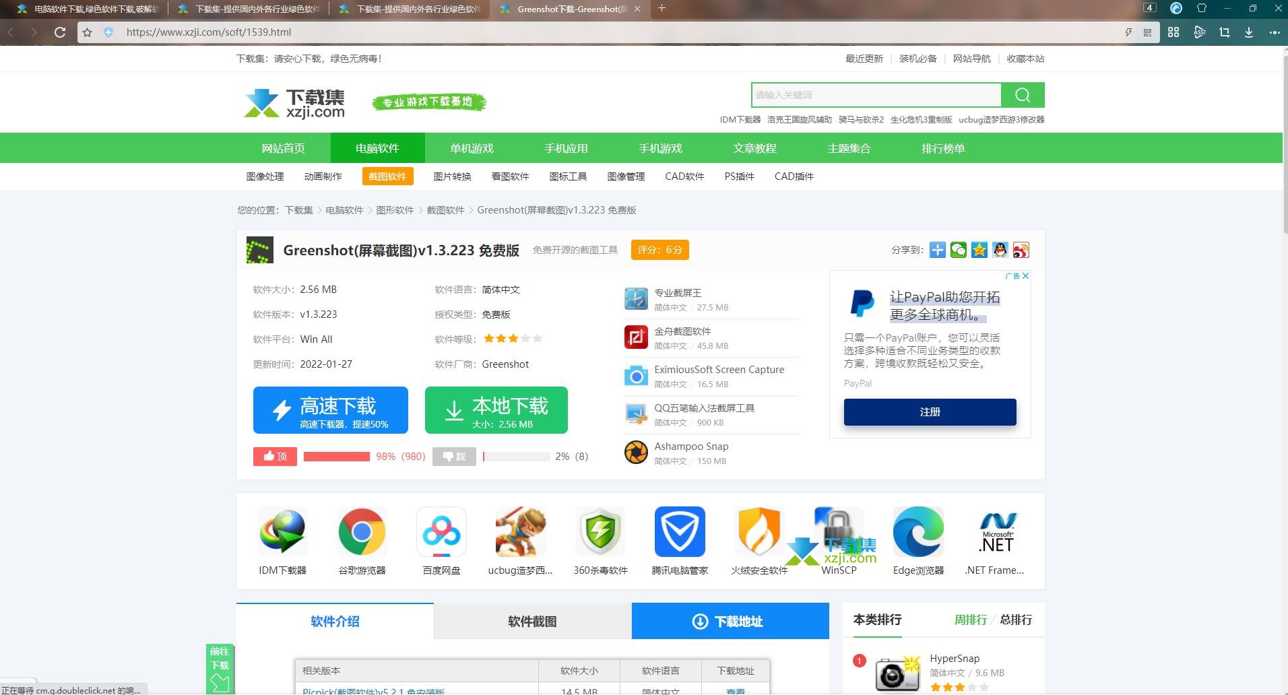Viewport: 1288px width, 695px height.
Task: Reload the page with the refresh icon
Action: [60, 32]
